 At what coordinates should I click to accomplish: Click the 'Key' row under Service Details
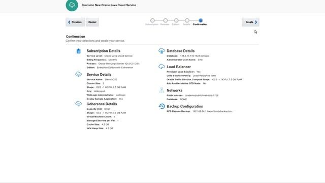(96, 91)
